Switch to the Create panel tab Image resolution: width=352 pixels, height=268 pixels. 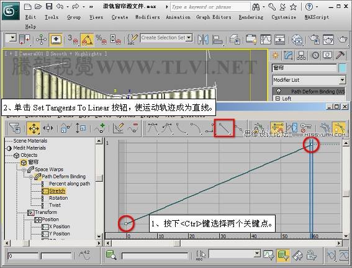point(276,55)
